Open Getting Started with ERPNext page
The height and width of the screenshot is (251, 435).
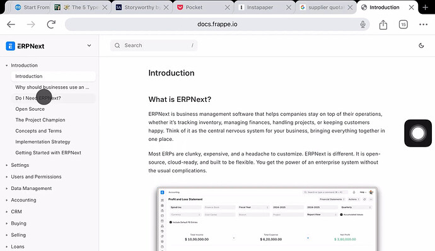(53, 153)
